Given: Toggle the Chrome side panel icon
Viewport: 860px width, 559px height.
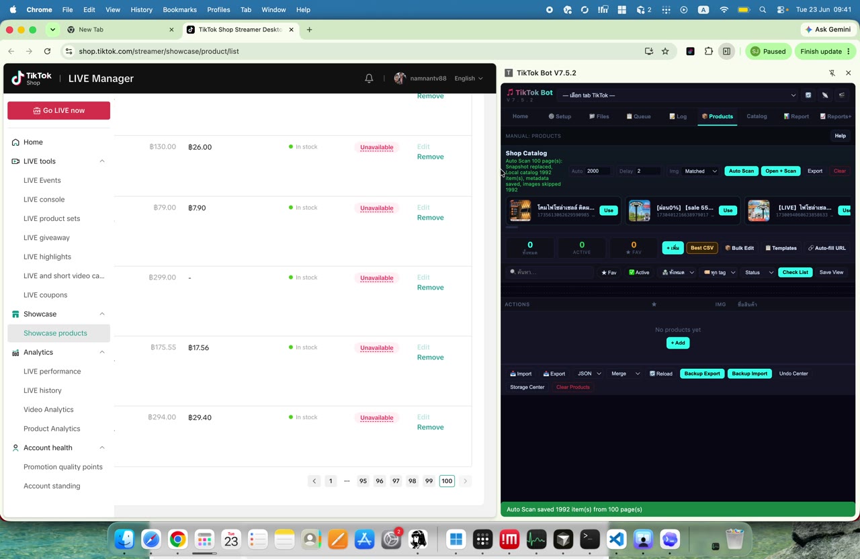Looking at the screenshot, I should [726, 51].
